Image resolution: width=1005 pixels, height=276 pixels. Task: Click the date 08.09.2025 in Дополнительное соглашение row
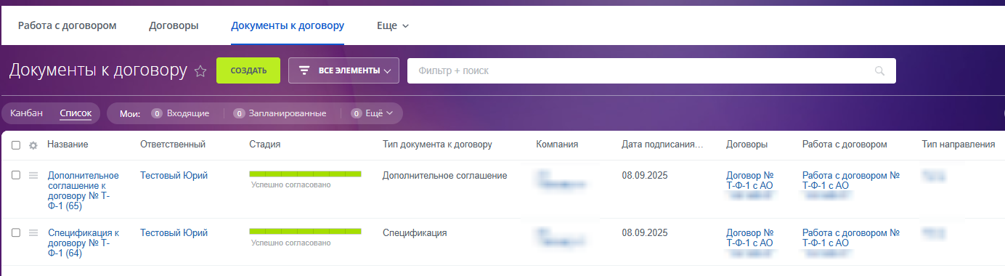644,175
